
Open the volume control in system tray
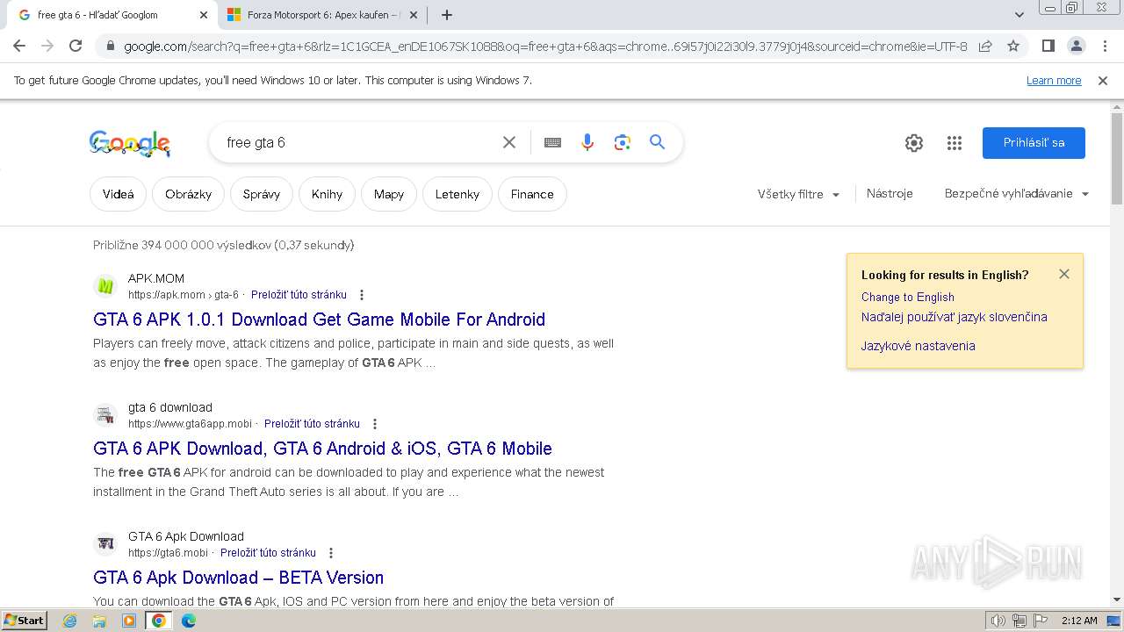tap(998, 621)
